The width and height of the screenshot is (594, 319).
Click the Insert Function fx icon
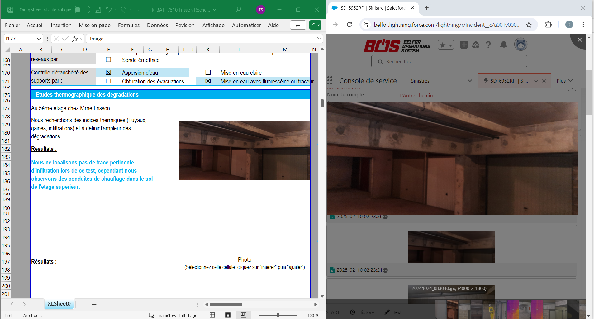[75, 39]
